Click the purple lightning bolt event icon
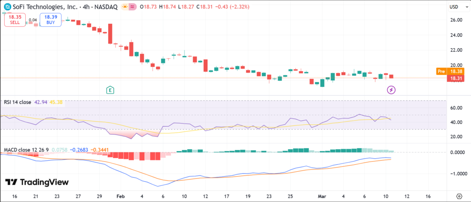471x202 pixels. 391,90
